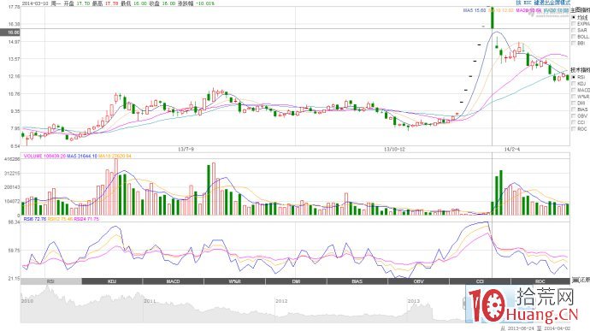Image resolution: width=590 pixels, height=331 pixels.
Task: Click the RSI6 72.76 legend text
Action: point(34,219)
